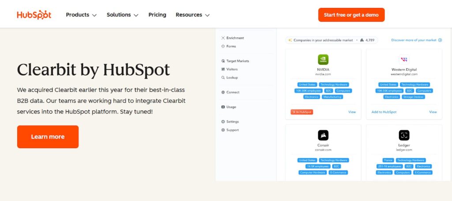Image resolution: width=452 pixels, height=201 pixels.
Task: Open the Pricing page
Action: [x=157, y=15]
